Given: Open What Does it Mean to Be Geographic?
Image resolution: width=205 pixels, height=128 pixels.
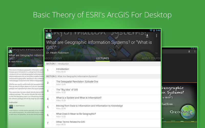Looking at the screenshot, I should 102,115.
